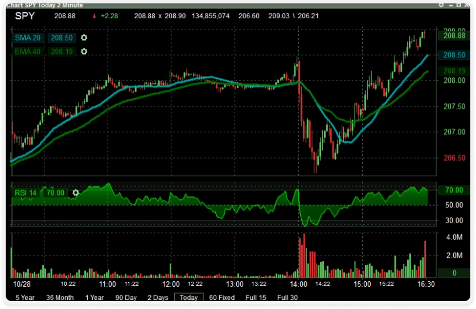476x309 pixels.
Task: Click the volume figure 134,855,074
Action: pos(210,16)
